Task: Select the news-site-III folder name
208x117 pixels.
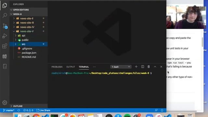Action: (27, 23)
